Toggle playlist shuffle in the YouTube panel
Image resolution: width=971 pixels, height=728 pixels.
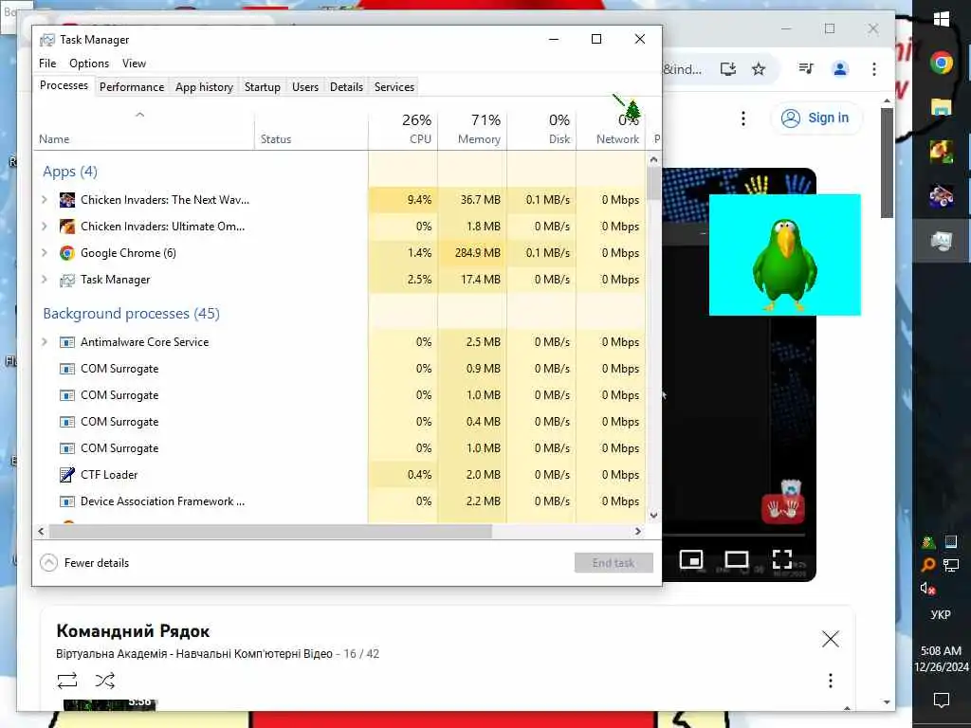[x=104, y=681]
